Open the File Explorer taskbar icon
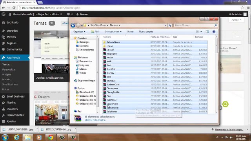Viewport: 251px width, 141px height. click(28, 137)
